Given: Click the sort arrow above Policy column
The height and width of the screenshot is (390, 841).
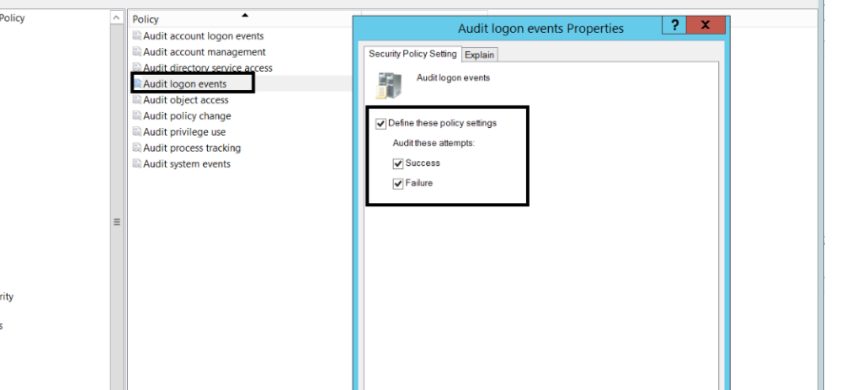Looking at the screenshot, I should click(x=245, y=15).
